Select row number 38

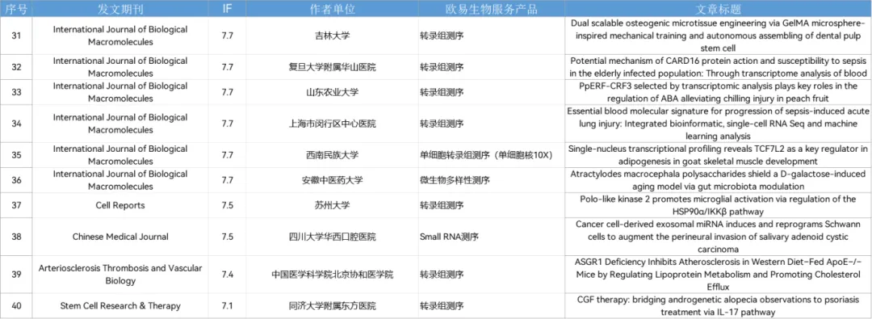[x=17, y=237]
